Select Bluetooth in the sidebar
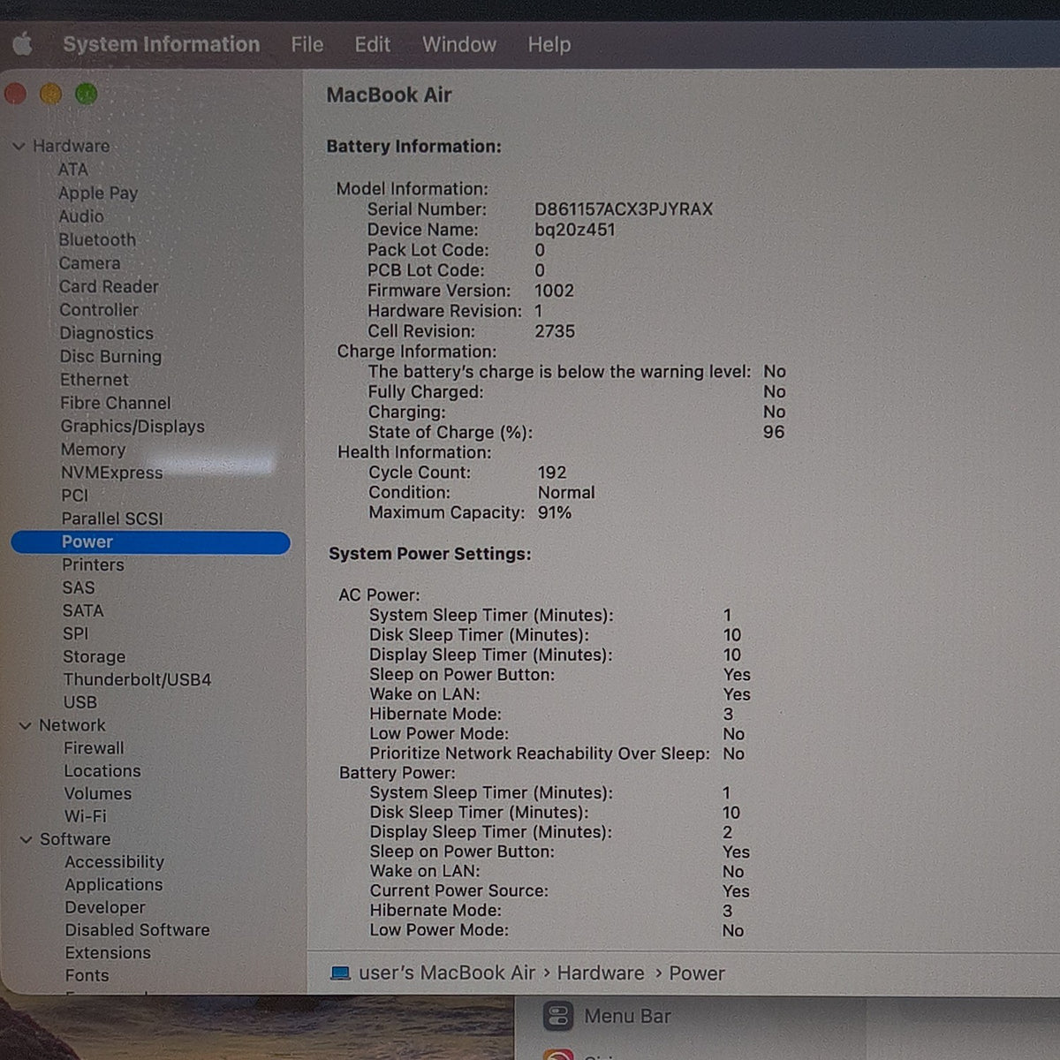Image resolution: width=1060 pixels, height=1060 pixels. tap(97, 239)
